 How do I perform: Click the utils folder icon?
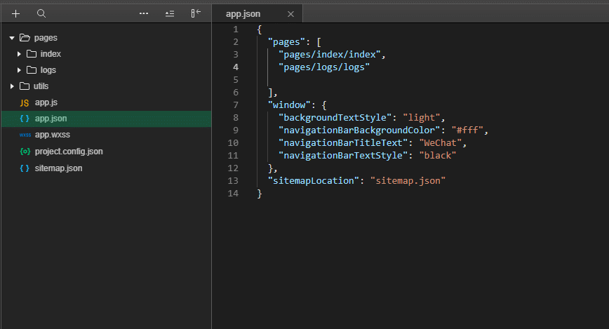coord(25,86)
